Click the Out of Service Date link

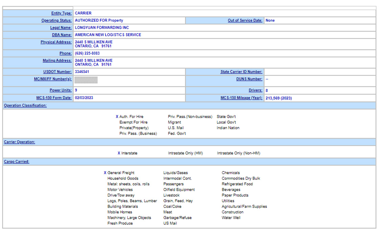pos(245,20)
